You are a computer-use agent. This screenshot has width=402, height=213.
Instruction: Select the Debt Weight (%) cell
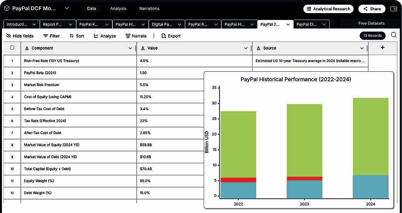pyautogui.click(x=79, y=193)
